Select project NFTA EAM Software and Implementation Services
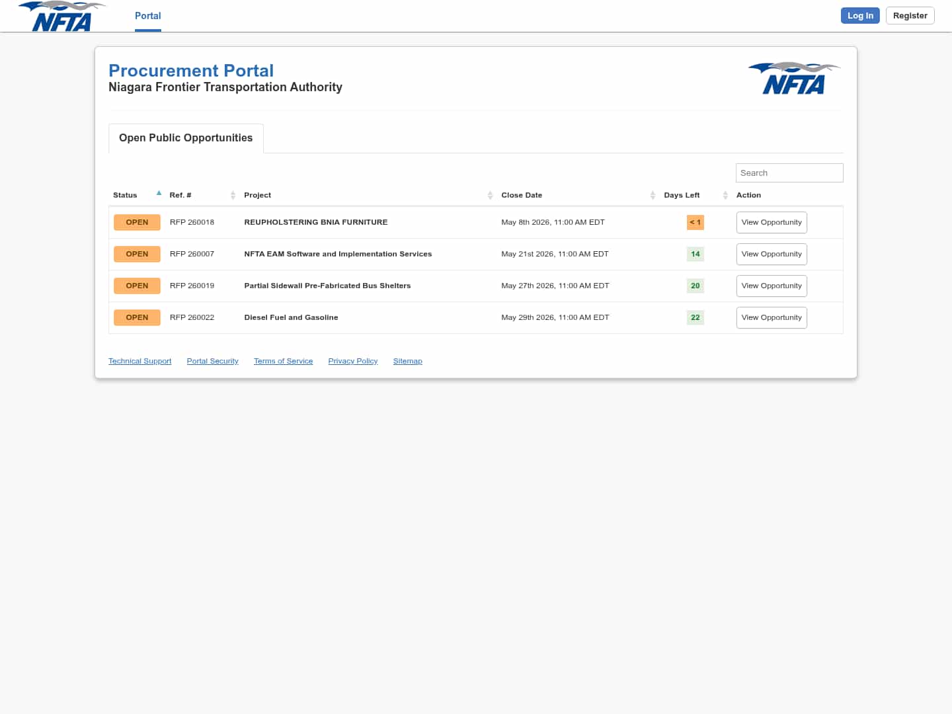This screenshot has height=714, width=952. (x=338, y=255)
